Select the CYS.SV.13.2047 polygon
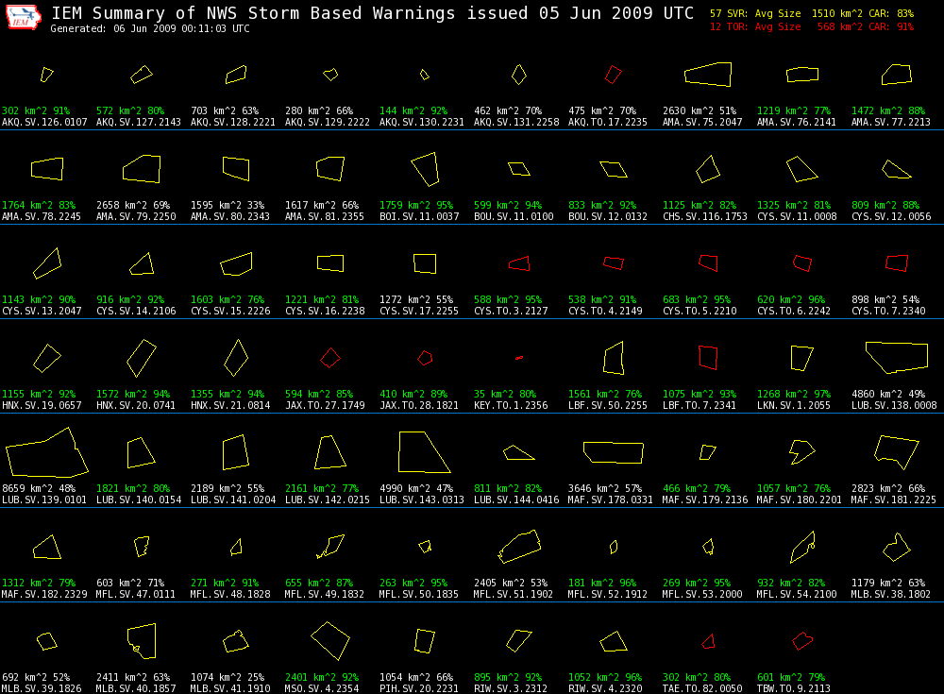This screenshot has height=694, width=944. click(47, 263)
